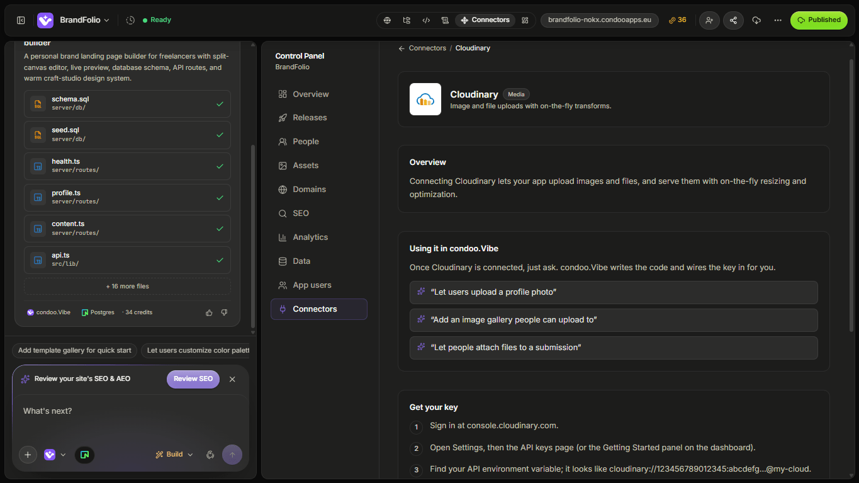859x483 pixels.
Task: Open Data in Control Panel sidebar
Action: [318, 261]
